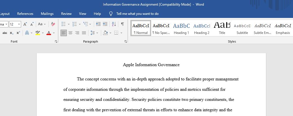This screenshot has width=293, height=116.
Task: Switch to the References tab
Action: pos(25,13)
